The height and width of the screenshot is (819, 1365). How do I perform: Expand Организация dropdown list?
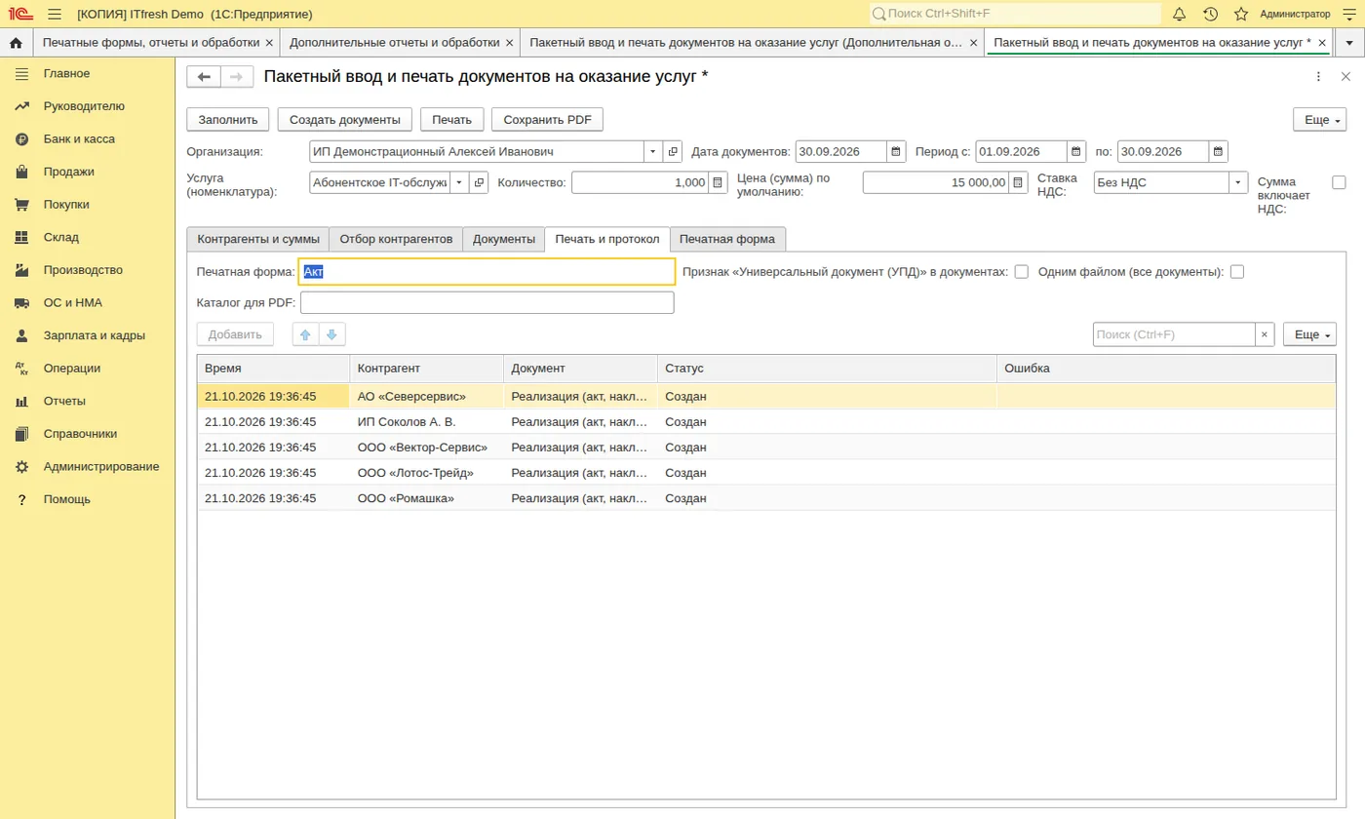click(653, 152)
